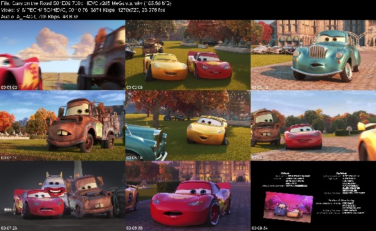The image size is (376, 231).
Task: Open the night thumbnail with the white smiling car
Action: click(63, 196)
